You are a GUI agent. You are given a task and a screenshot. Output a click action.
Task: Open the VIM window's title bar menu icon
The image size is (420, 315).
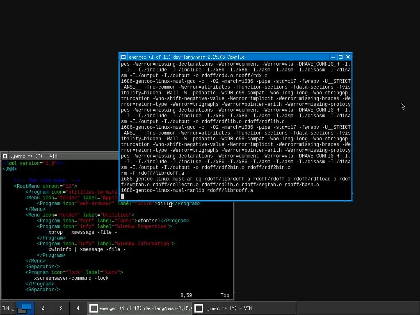pos(5,156)
